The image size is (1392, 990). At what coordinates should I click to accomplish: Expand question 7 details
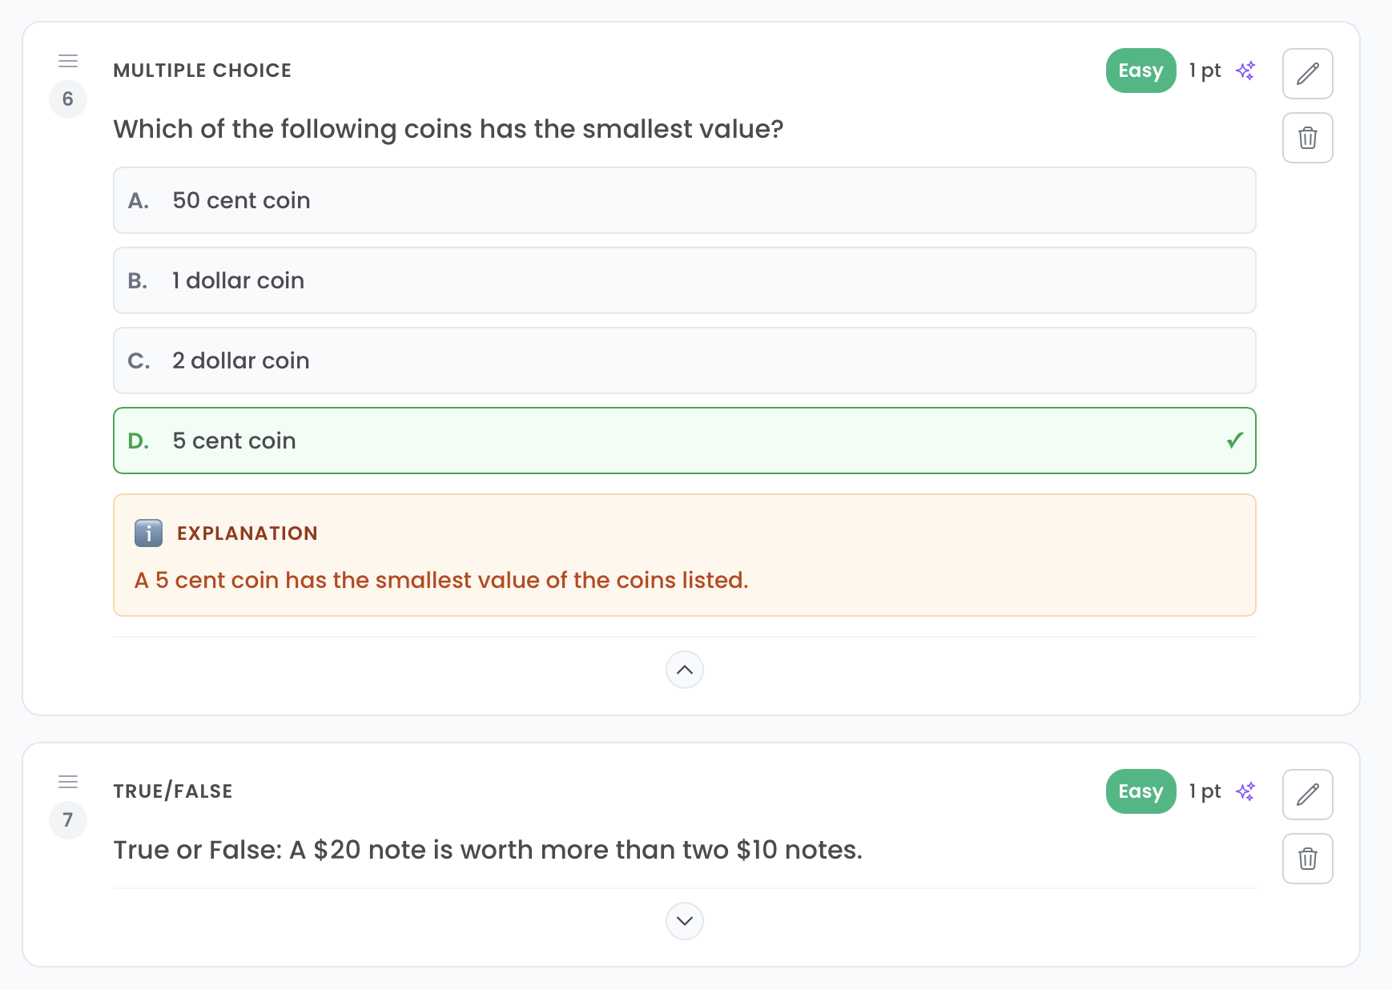pos(684,921)
